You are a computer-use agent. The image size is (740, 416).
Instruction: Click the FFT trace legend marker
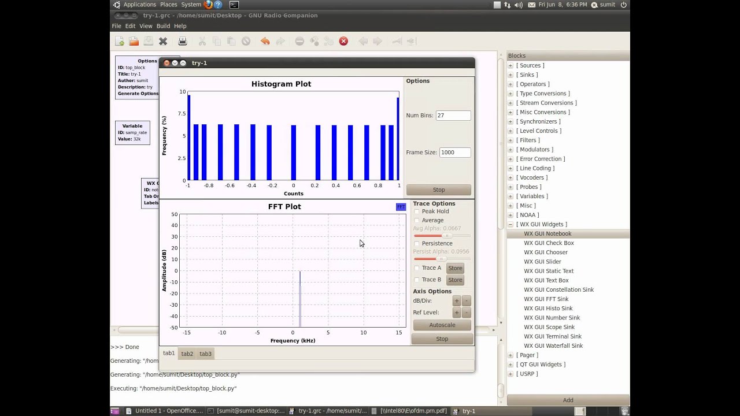click(401, 207)
